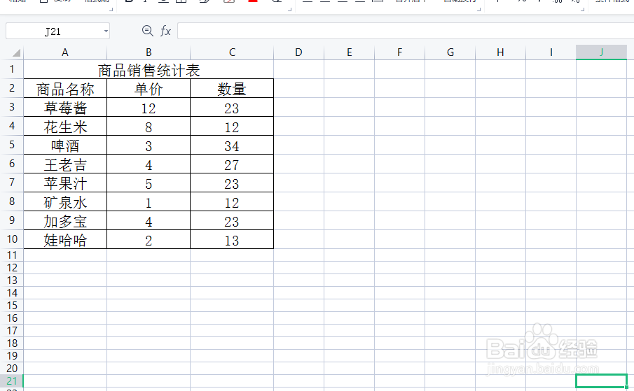The width and height of the screenshot is (634, 391).
Task: Click 矿泉水's quantity 12
Action: click(232, 201)
